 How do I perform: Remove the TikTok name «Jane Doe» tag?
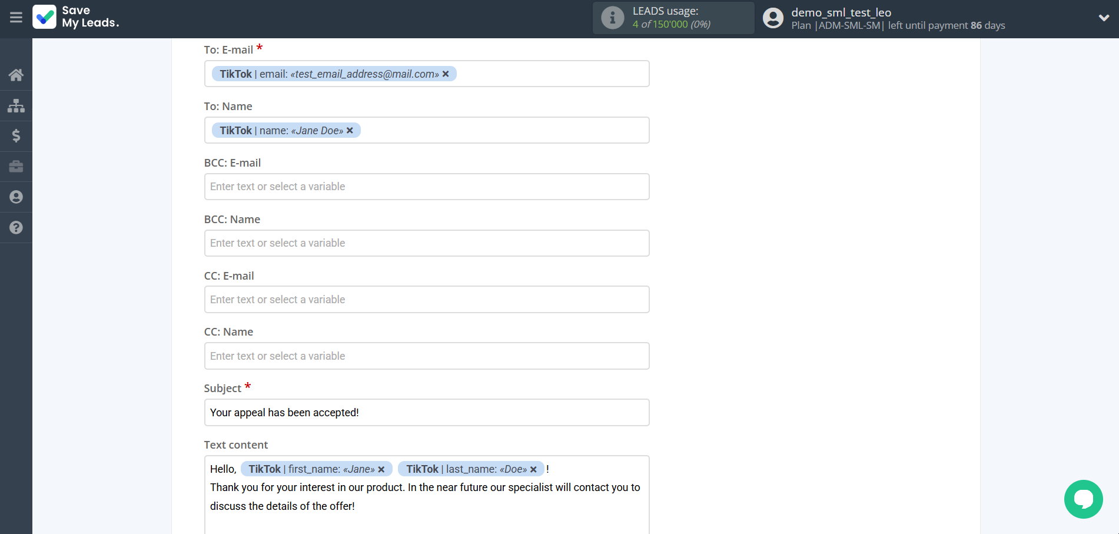(350, 131)
